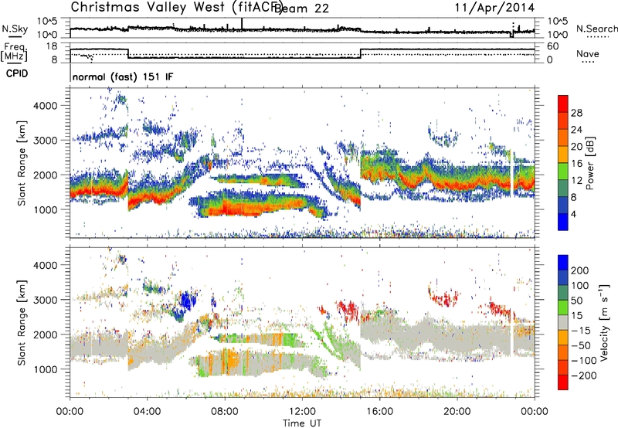Click the "Velocity [m s-1]" colorbar title
The height and width of the screenshot is (428, 618).
(x=604, y=322)
